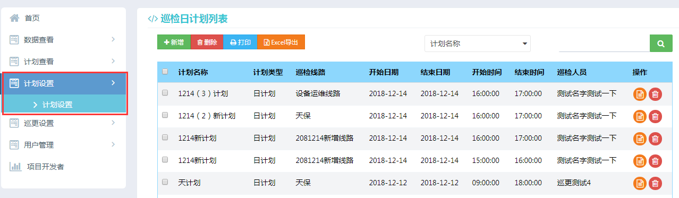Delete the 15:00:00 1214新计划 row via trash icon

pyautogui.click(x=655, y=161)
